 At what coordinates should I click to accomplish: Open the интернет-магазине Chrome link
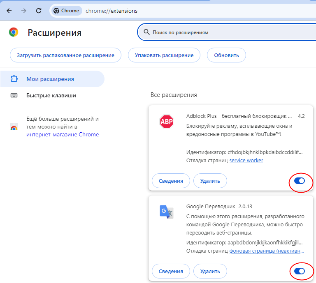(63, 134)
